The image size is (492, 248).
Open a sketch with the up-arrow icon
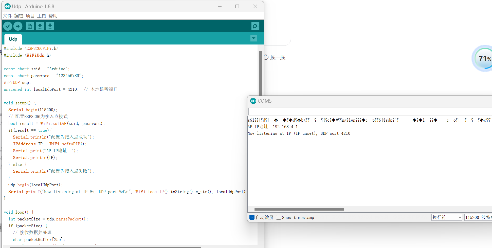pos(40,26)
